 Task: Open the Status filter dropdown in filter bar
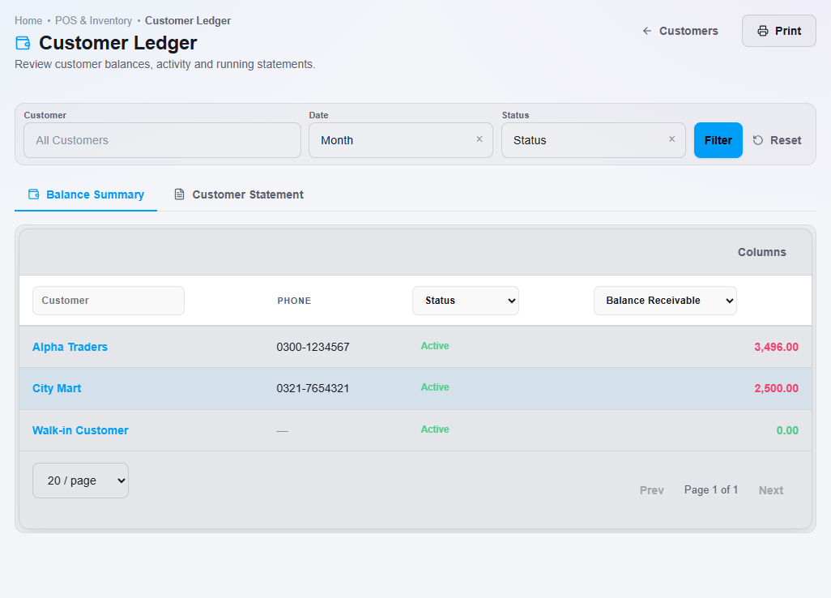593,140
